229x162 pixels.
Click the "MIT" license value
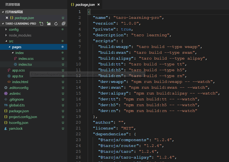[x=127, y=128]
